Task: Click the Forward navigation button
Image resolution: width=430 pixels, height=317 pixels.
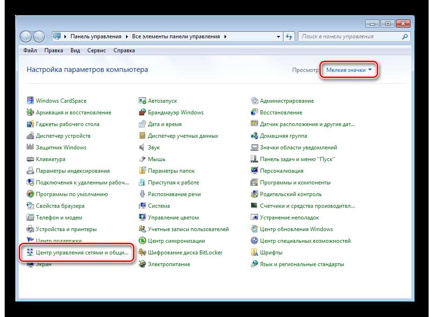Action: [39, 36]
